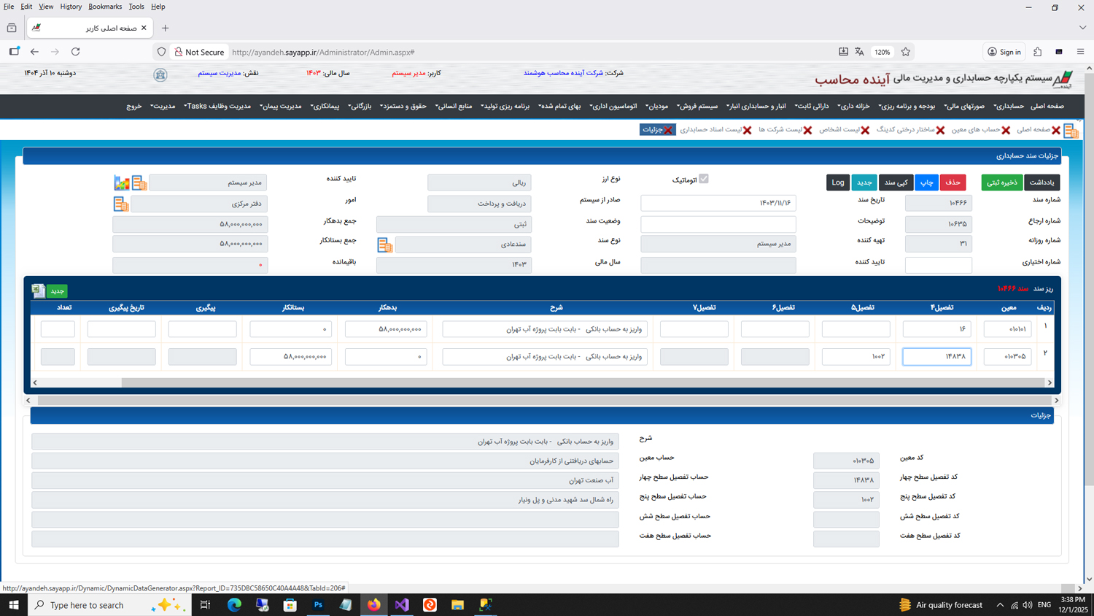Toggle the اتوماتیک checkbox
The height and width of the screenshot is (616, 1094).
click(703, 179)
